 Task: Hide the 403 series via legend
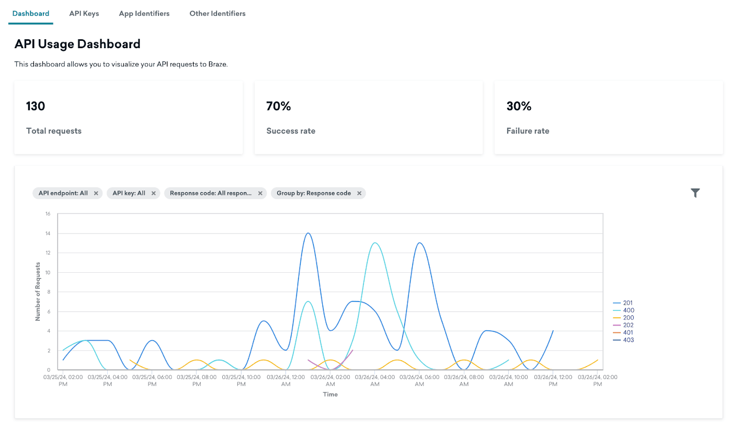[628, 340]
